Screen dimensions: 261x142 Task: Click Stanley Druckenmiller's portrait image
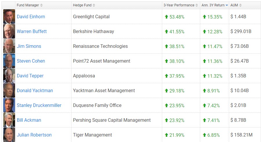[9, 105]
